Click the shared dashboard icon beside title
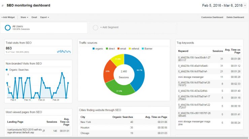 3,5
